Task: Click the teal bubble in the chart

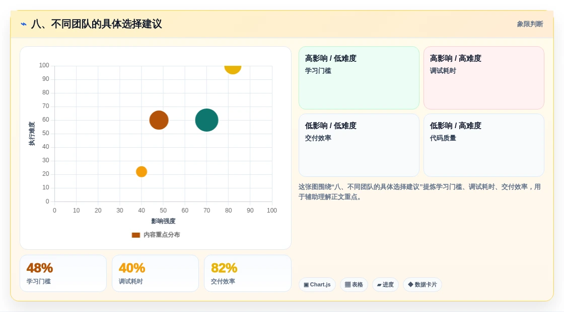Action: tap(206, 120)
